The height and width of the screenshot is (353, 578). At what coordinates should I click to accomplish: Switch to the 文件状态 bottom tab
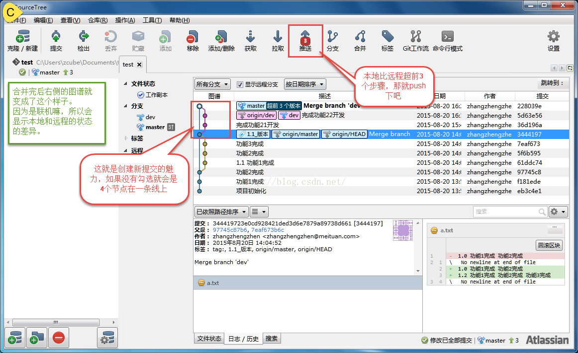click(x=209, y=338)
